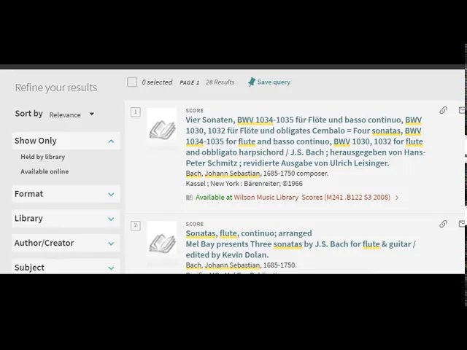
Task: Open the Sort by Relevance dropdown
Action: click(72, 114)
